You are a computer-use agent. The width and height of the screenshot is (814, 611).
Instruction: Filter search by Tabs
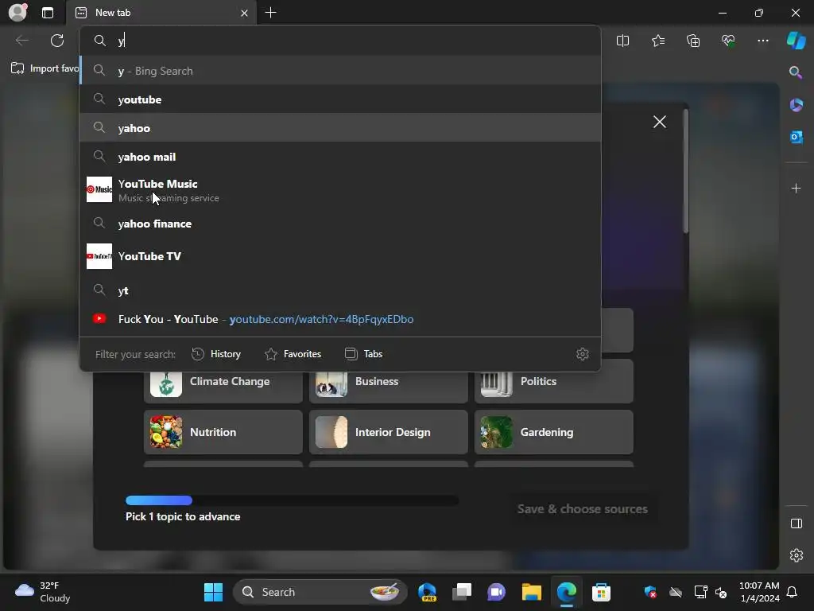click(363, 354)
